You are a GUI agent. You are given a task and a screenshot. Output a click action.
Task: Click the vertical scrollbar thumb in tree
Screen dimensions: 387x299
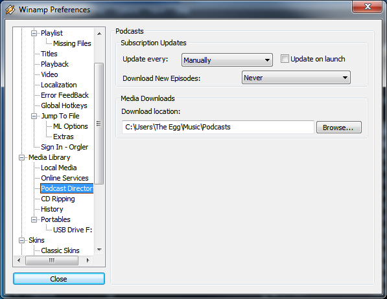point(99,124)
